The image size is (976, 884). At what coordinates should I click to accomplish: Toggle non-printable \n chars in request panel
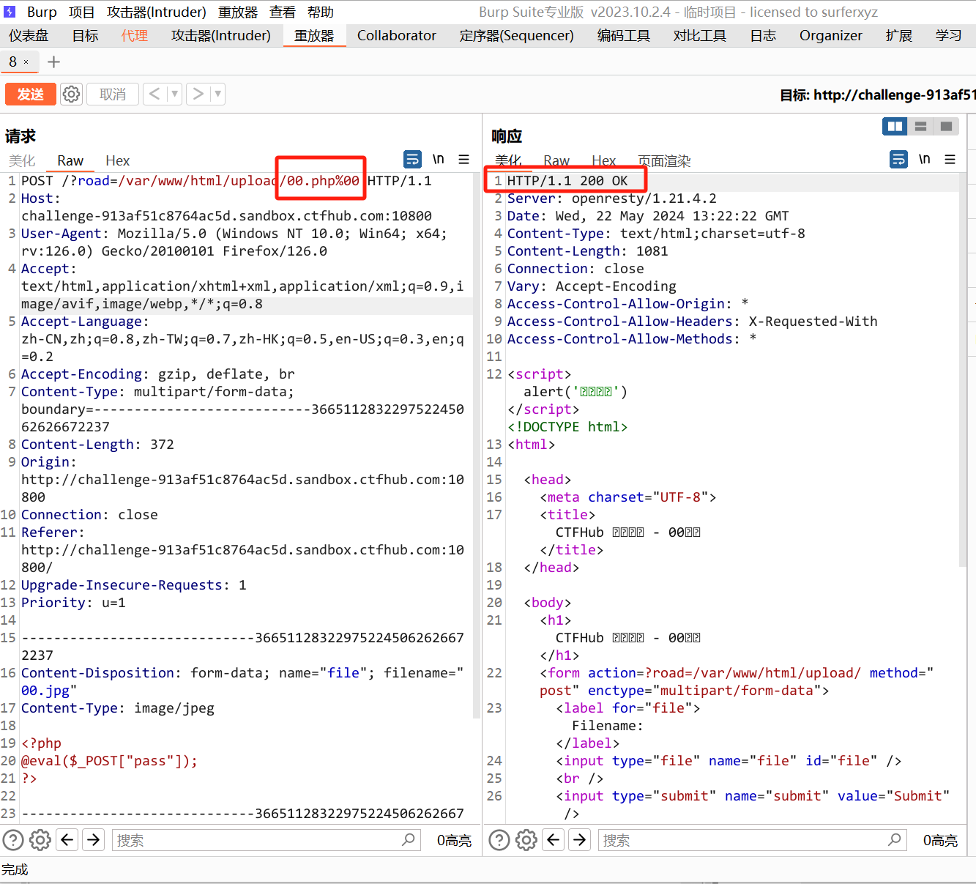[439, 159]
